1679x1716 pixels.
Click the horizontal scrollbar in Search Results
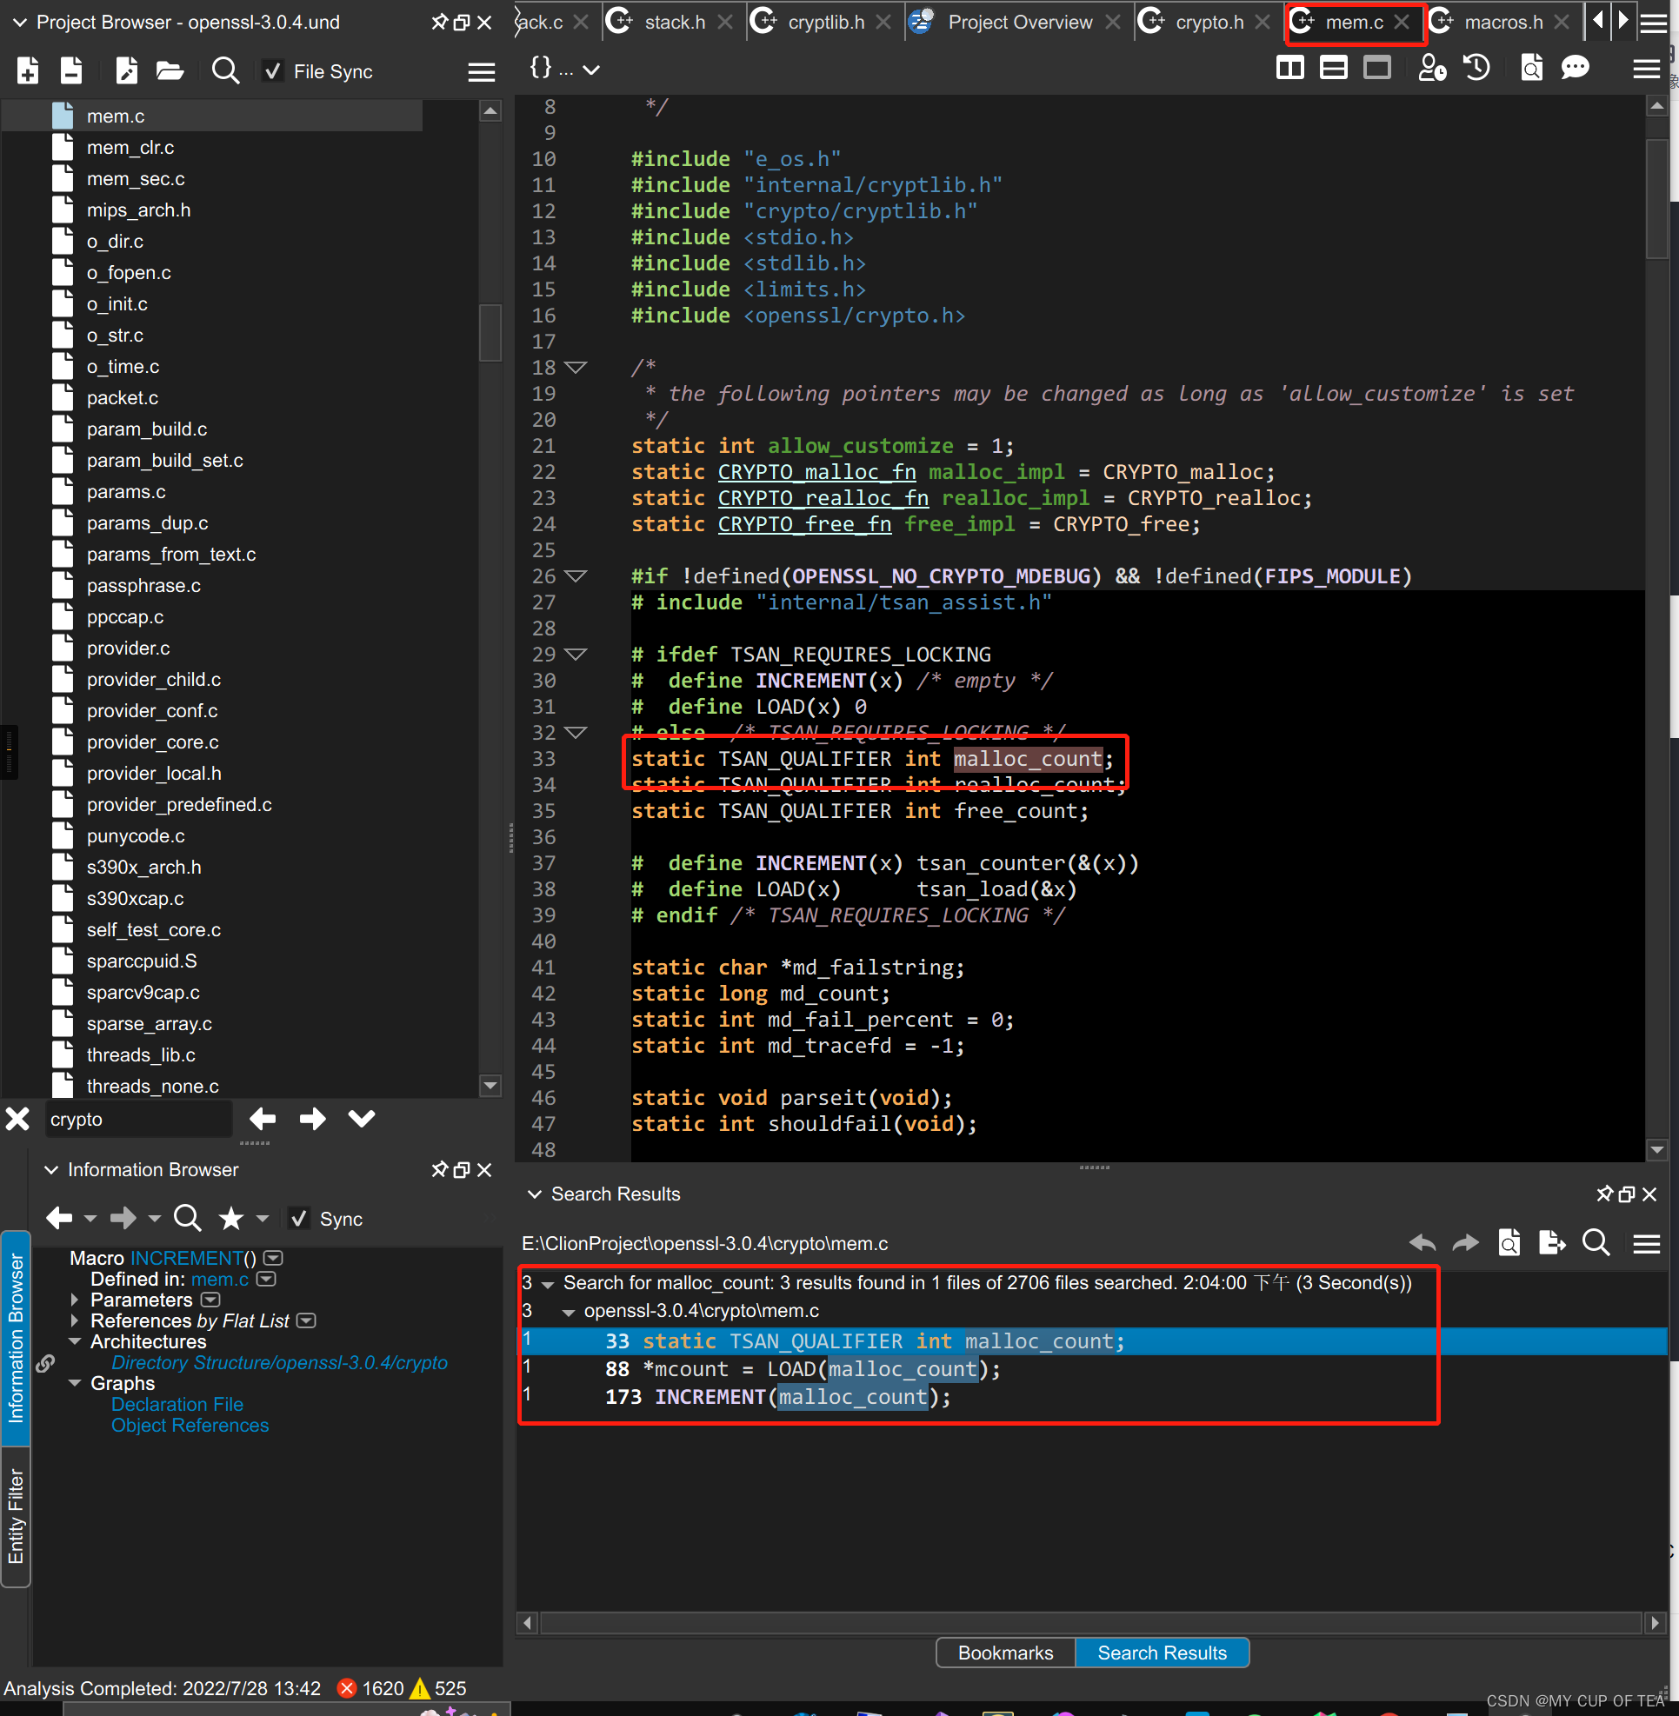1089,1622
